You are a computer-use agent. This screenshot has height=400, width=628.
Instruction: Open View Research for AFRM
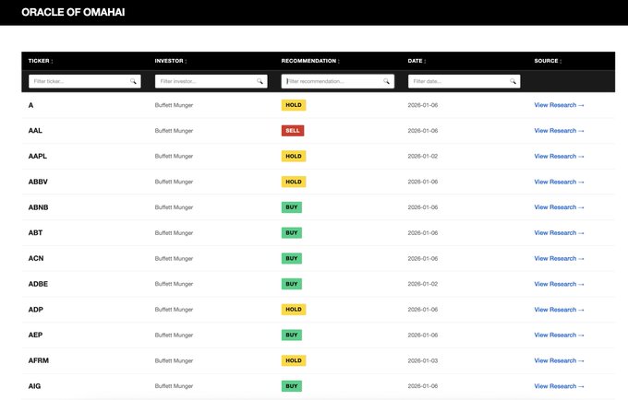pyautogui.click(x=559, y=360)
